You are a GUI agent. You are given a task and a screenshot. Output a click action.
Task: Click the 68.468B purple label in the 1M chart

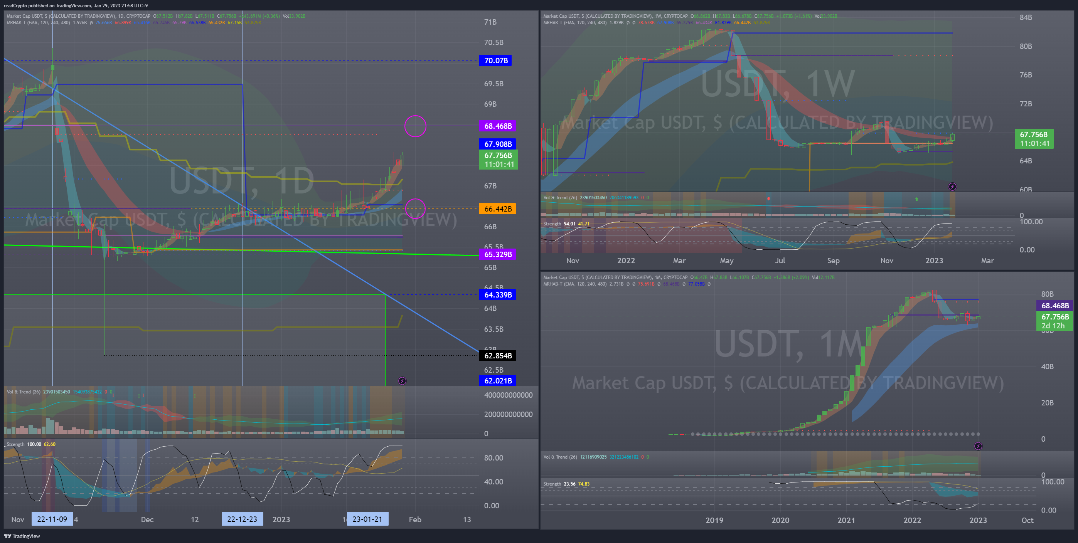pyautogui.click(x=1054, y=306)
